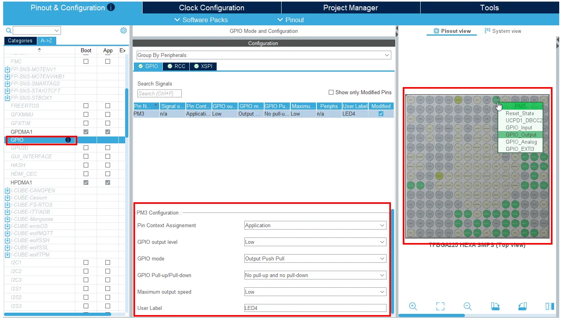The width and height of the screenshot is (562, 321).
Task: Click the chip view horizontal scrollbar
Action: click(x=431, y=315)
